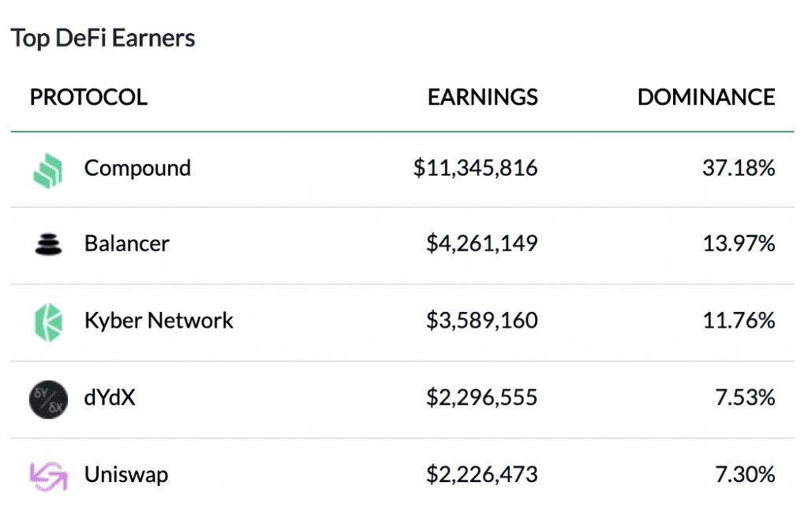Image resolution: width=808 pixels, height=516 pixels.
Task: Click the 7.53% dominance for dYdX
Action: 745,398
